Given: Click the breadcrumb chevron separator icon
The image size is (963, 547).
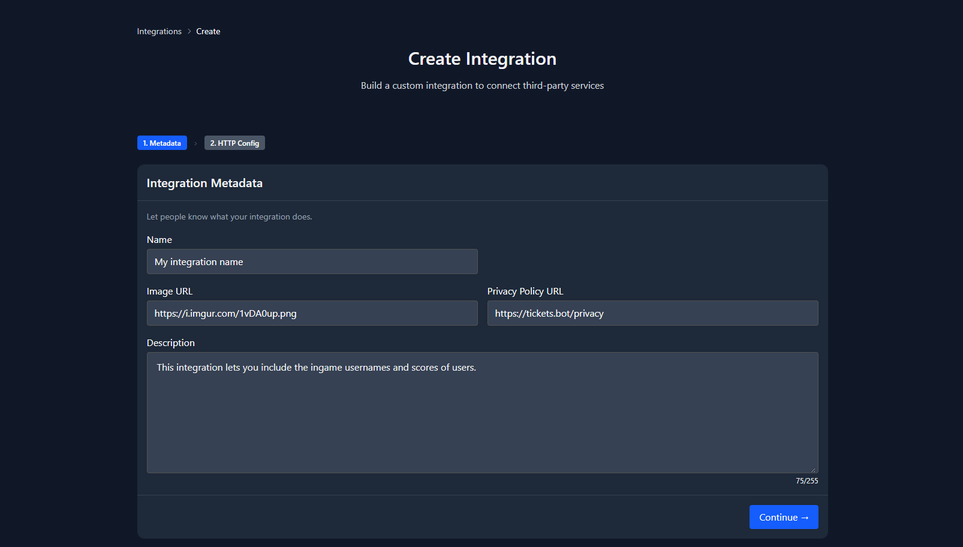Looking at the screenshot, I should click(x=189, y=31).
